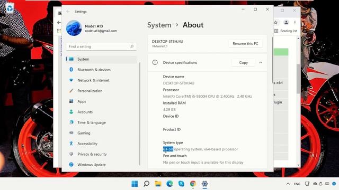The width and height of the screenshot is (339, 190).
Task: Click the ENG language indicator
Action: coord(297,184)
